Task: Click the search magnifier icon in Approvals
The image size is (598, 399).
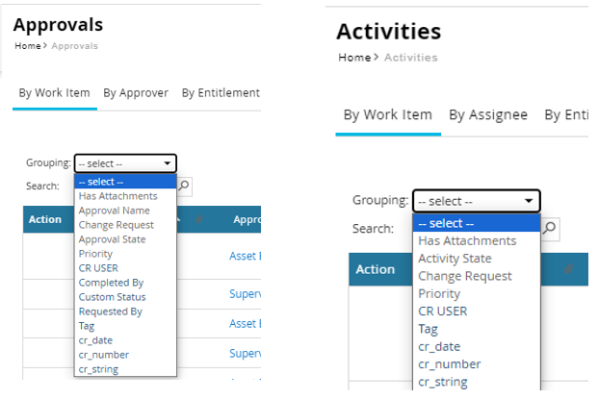Action: tap(185, 186)
